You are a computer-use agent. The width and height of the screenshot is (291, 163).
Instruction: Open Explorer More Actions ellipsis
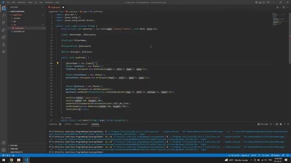42,7
